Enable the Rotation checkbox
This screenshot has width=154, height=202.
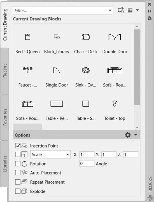tap(18, 164)
